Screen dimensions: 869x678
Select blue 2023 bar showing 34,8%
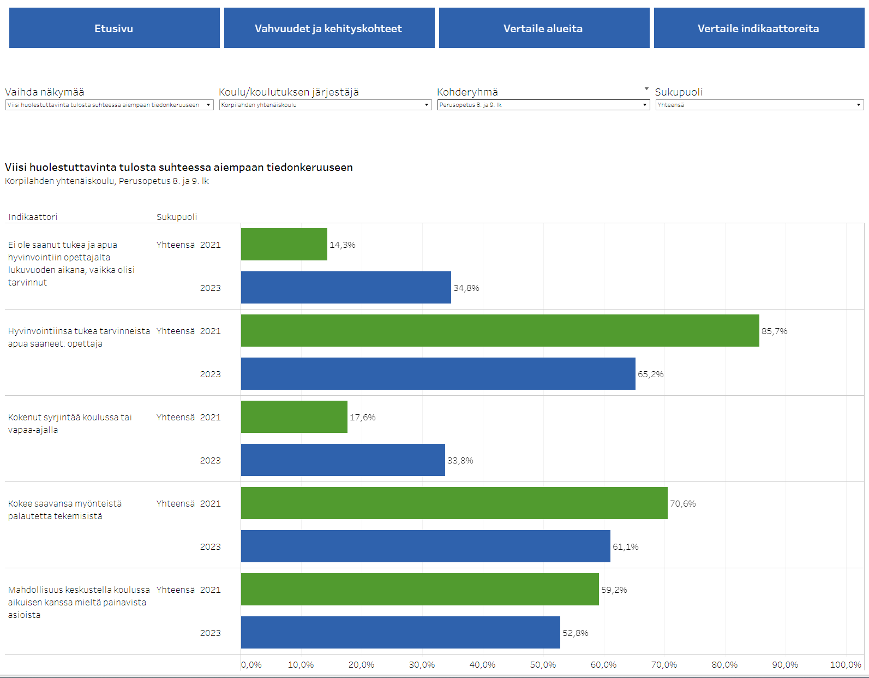[346, 288]
